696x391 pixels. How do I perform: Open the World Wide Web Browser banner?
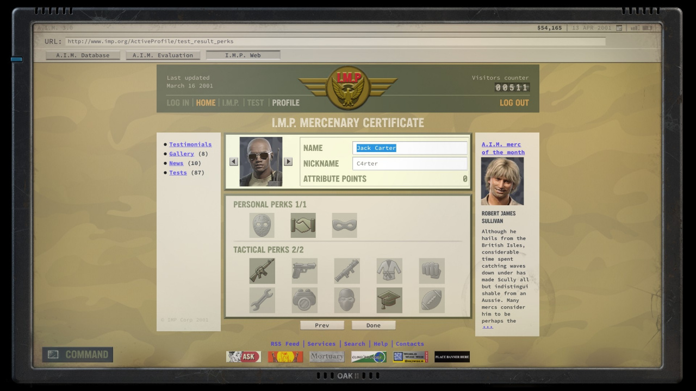(411, 357)
